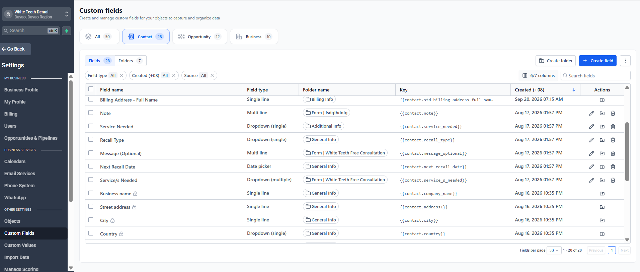Click the Create field button
640x272 pixels.
coord(598,61)
